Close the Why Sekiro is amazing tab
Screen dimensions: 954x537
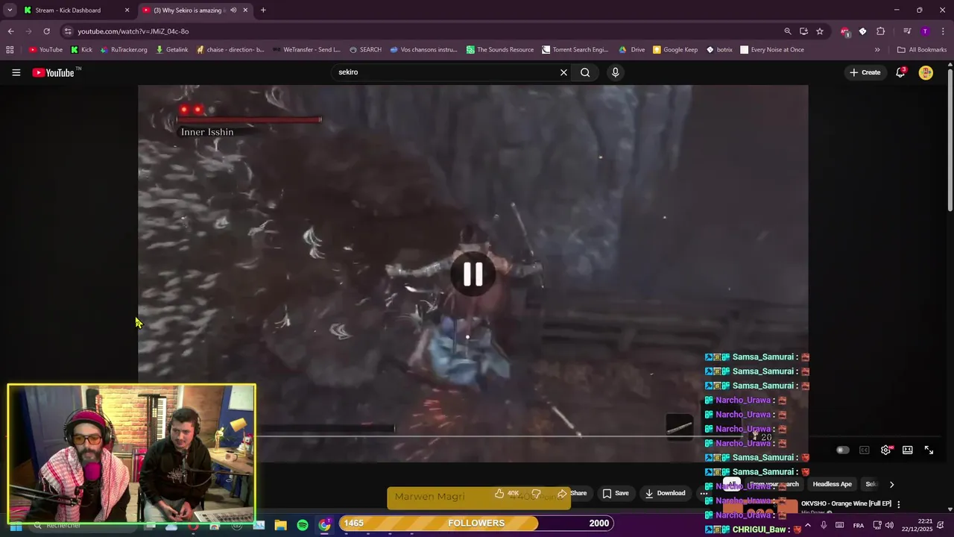click(x=245, y=10)
